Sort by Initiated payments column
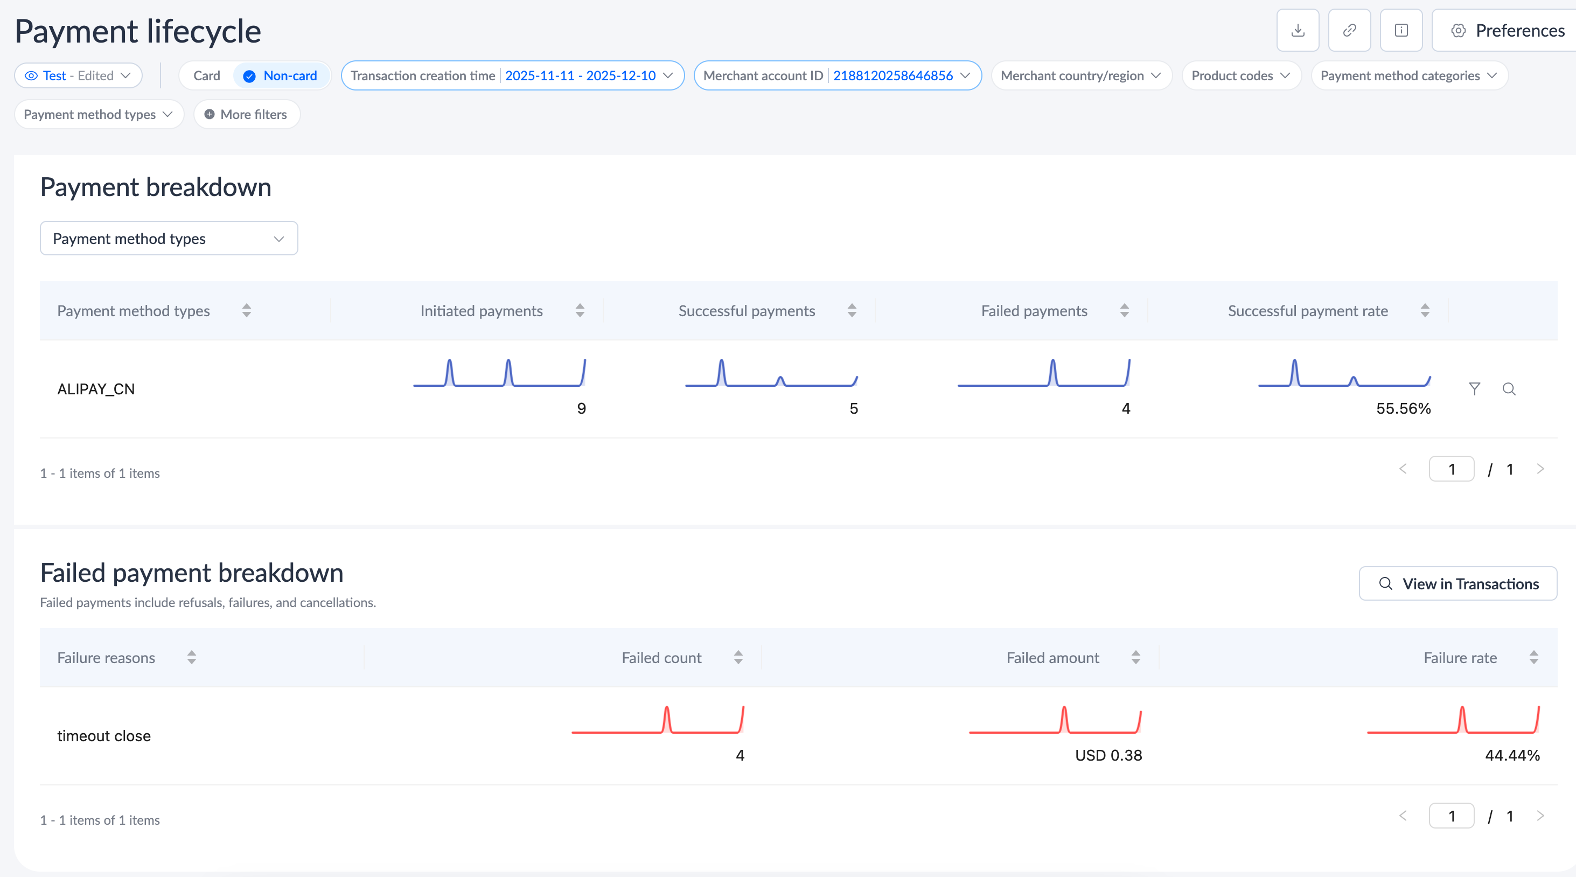The image size is (1576, 877). click(580, 311)
